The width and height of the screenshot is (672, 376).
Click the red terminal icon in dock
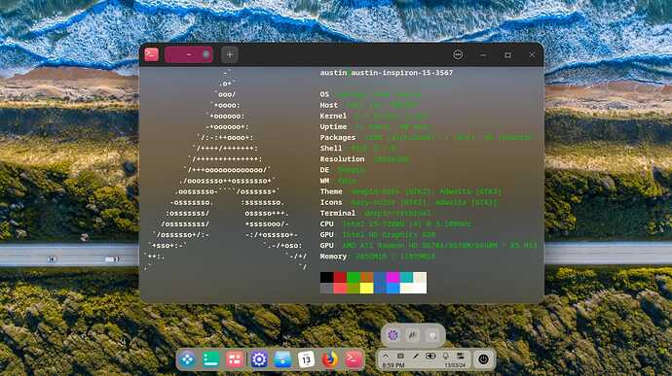354,359
